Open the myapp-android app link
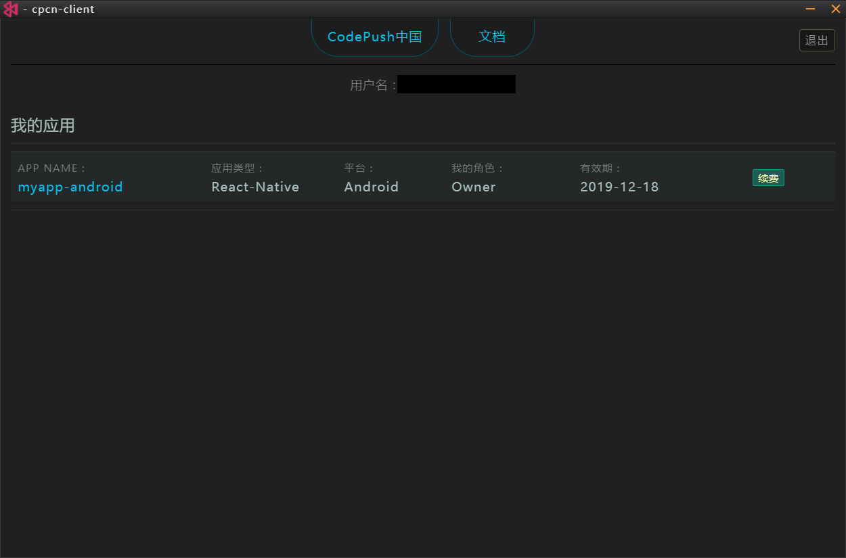This screenshot has height=558, width=846. click(x=70, y=187)
